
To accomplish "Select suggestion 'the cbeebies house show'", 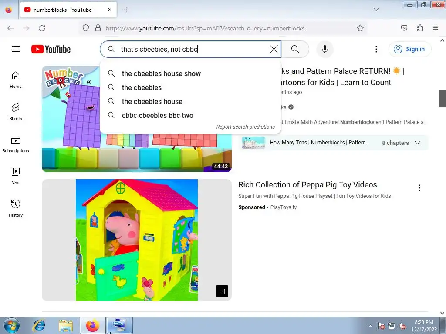I will tap(190, 73).
